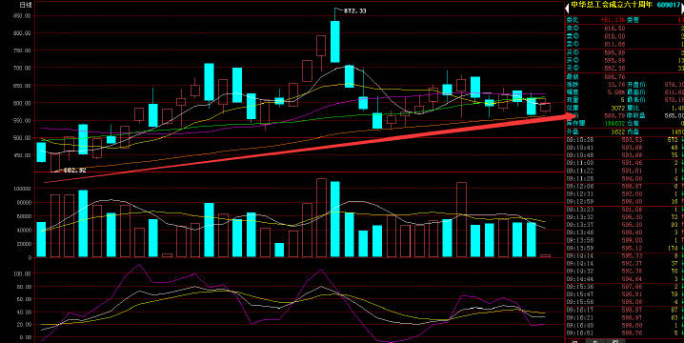Select the third tab below the tick list
The image size is (684, 343).
tap(615, 341)
